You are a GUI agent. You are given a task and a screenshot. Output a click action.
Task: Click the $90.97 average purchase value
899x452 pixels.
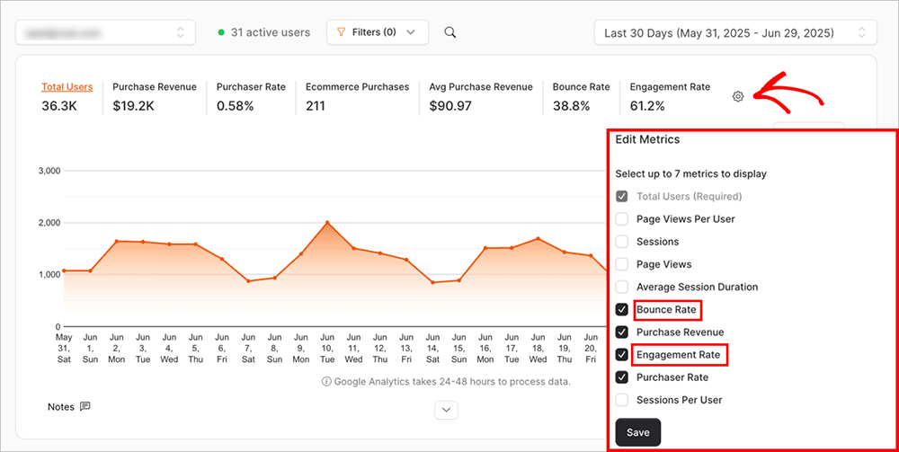point(450,106)
